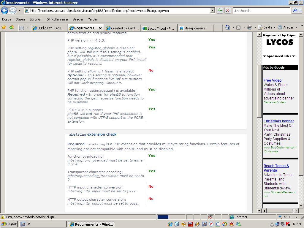The image size is (304, 228).
Task: Click the Kaspersky tray icon
Action: tap(288, 224)
